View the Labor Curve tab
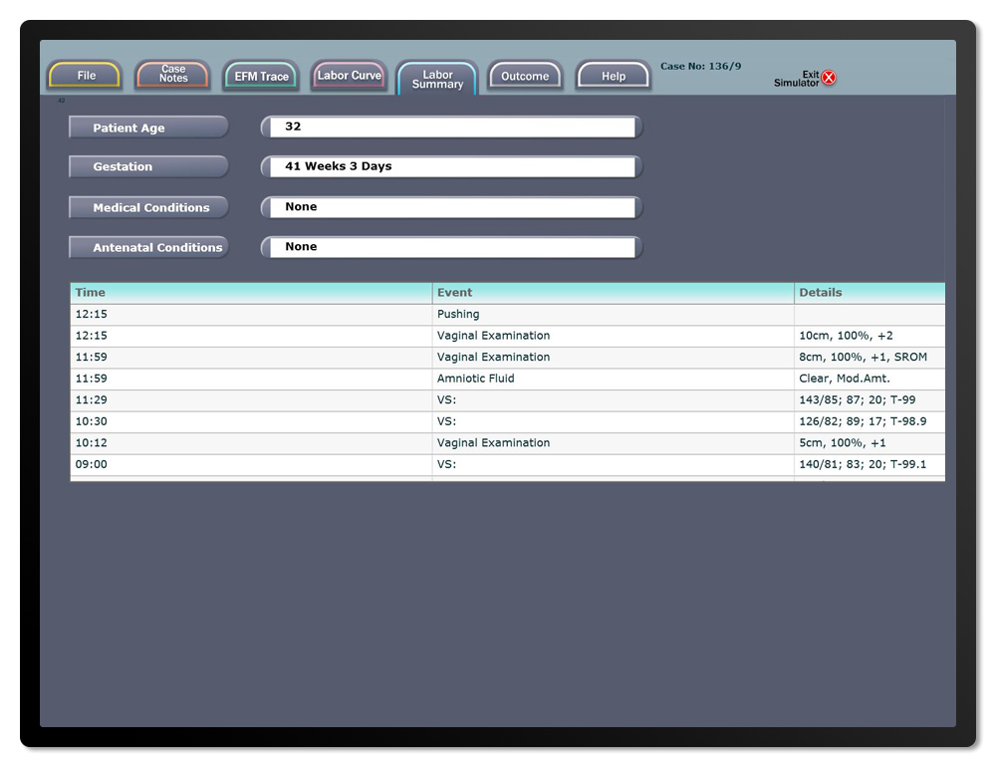The image size is (996, 767). 349,76
